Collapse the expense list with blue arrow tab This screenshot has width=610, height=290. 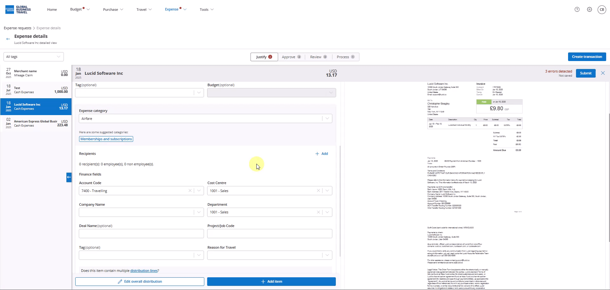click(69, 177)
